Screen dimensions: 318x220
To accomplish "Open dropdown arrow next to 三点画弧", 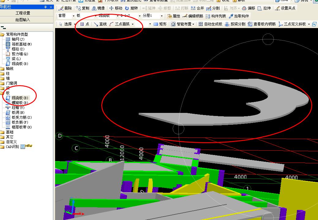I will [133, 24].
